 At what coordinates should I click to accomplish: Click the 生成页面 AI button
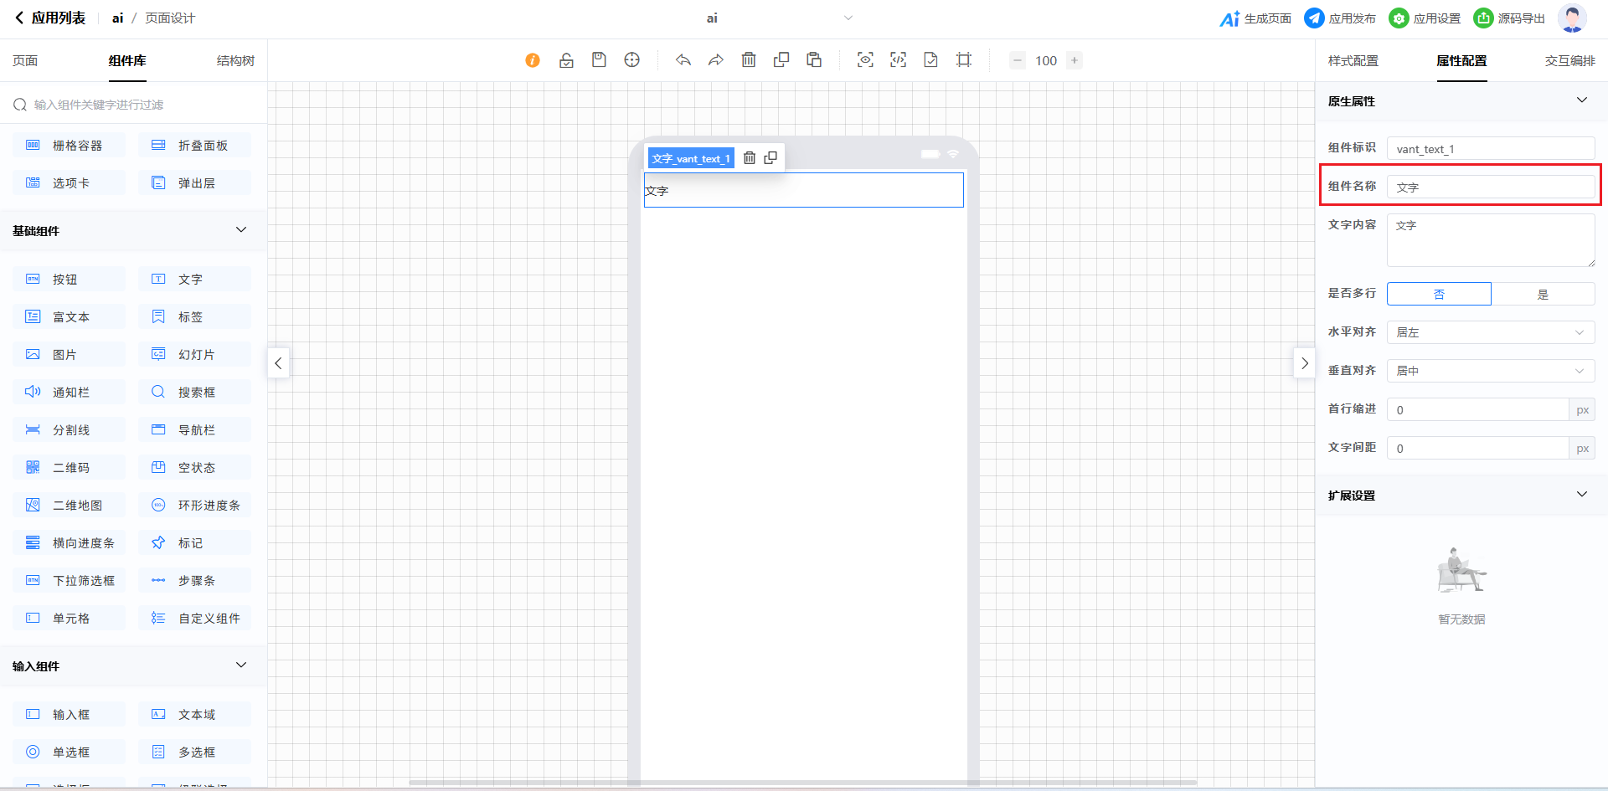pos(1255,18)
